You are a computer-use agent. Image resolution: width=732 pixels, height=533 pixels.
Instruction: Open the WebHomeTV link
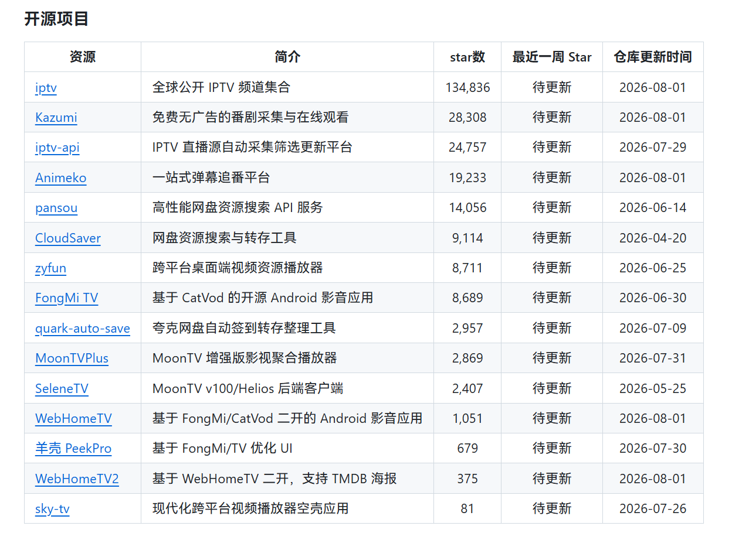pyautogui.click(x=74, y=419)
